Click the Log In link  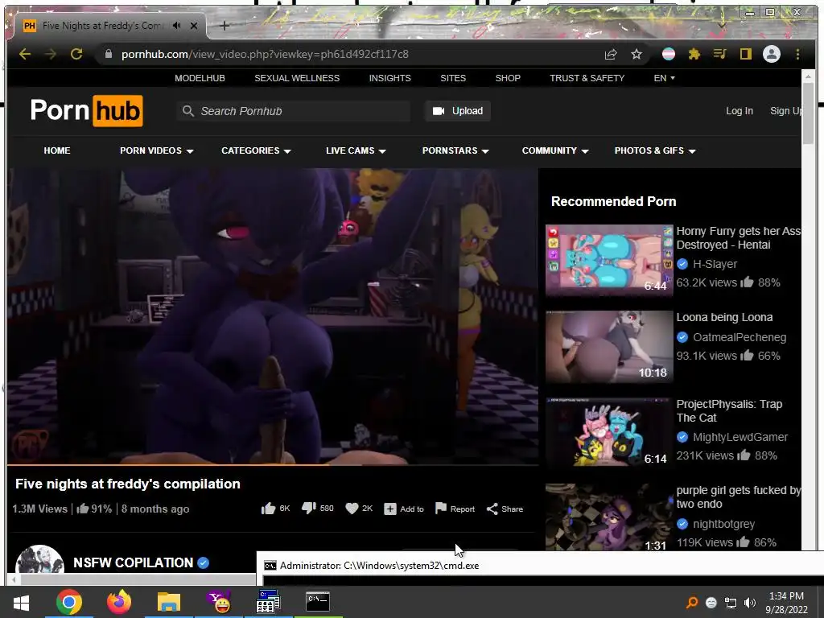pyautogui.click(x=740, y=111)
